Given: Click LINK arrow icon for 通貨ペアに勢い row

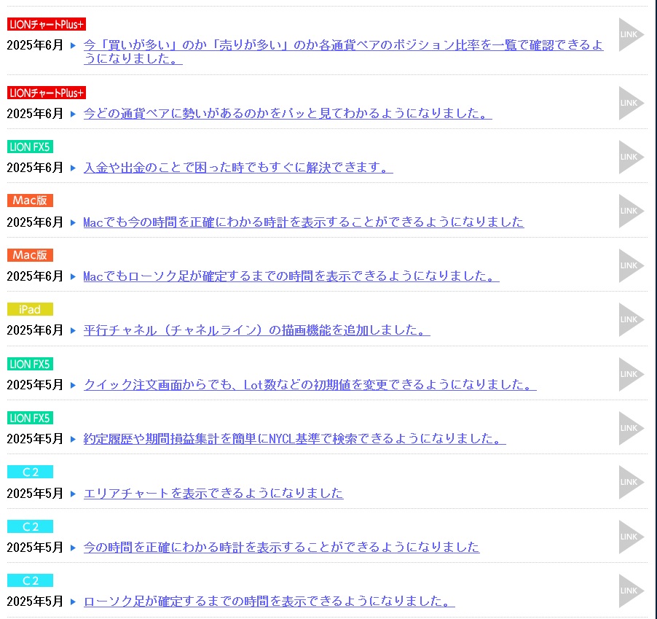Looking at the screenshot, I should [x=631, y=104].
